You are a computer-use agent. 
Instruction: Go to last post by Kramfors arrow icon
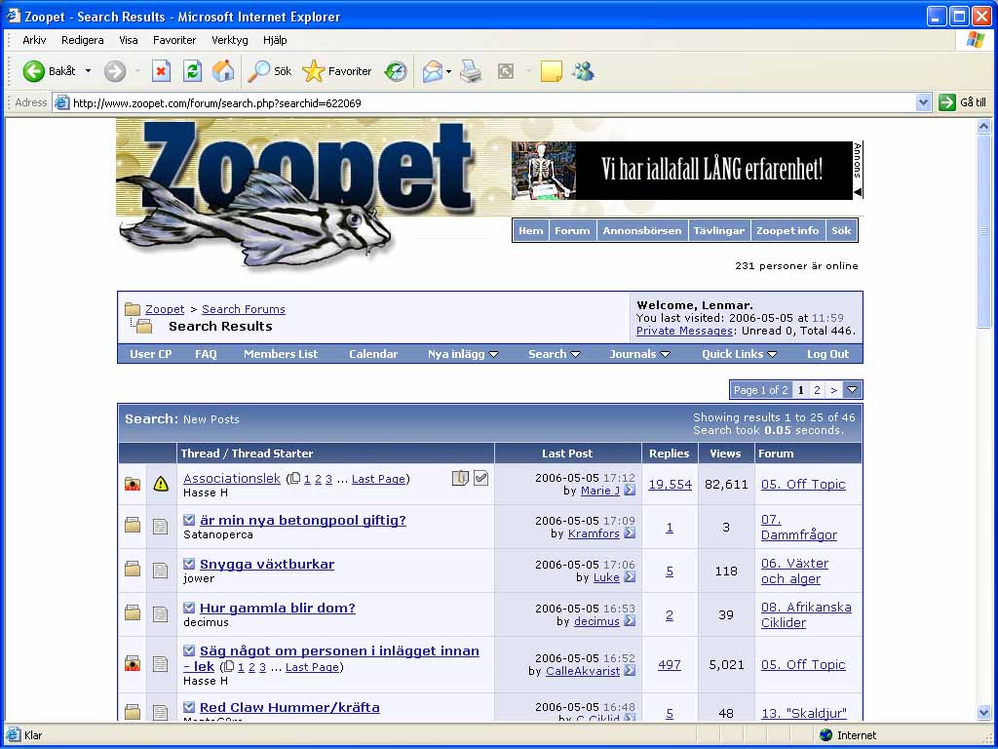(630, 533)
